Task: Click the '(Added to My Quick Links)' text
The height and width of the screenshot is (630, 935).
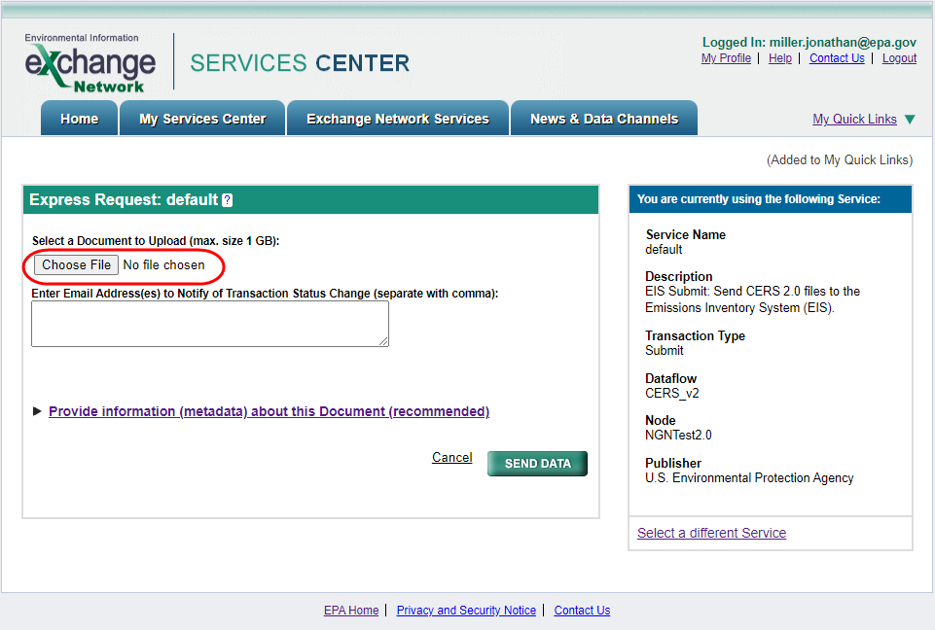Action: tap(840, 159)
